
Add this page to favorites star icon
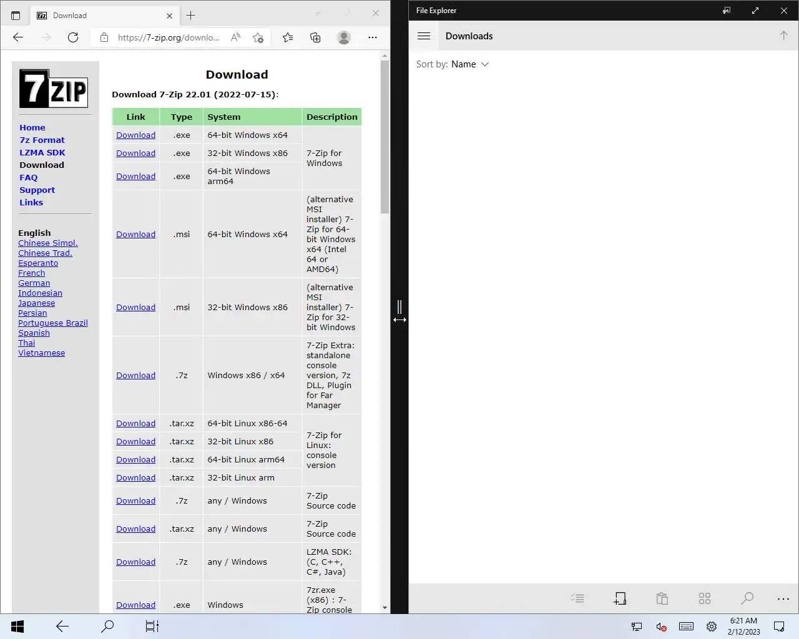pyautogui.click(x=258, y=37)
